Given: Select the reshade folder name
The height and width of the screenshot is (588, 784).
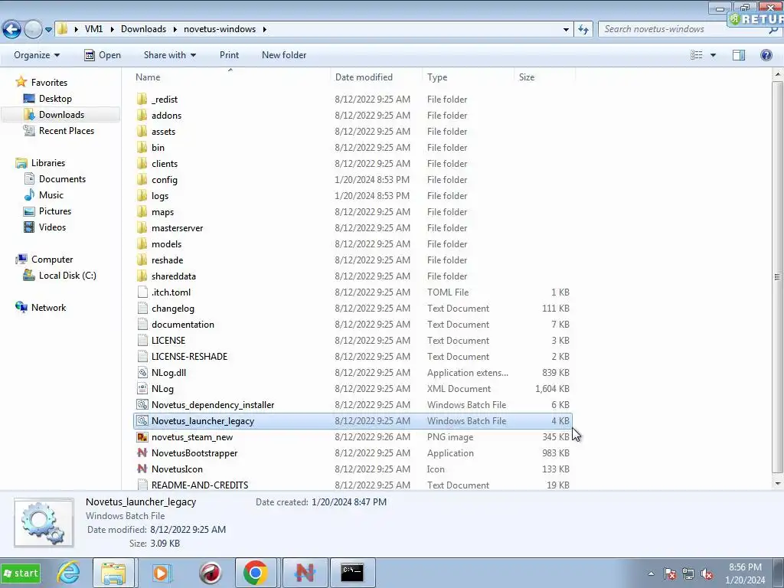Looking at the screenshot, I should [167, 260].
